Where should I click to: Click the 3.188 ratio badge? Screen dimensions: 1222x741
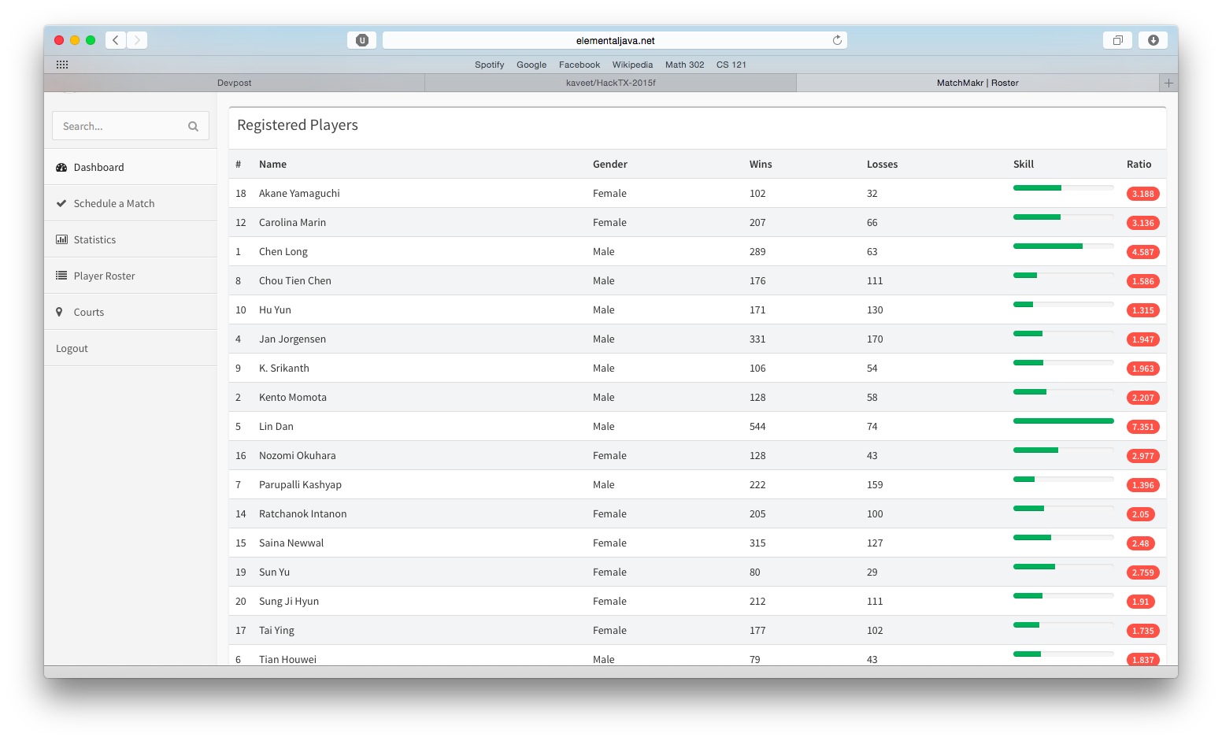click(x=1142, y=194)
